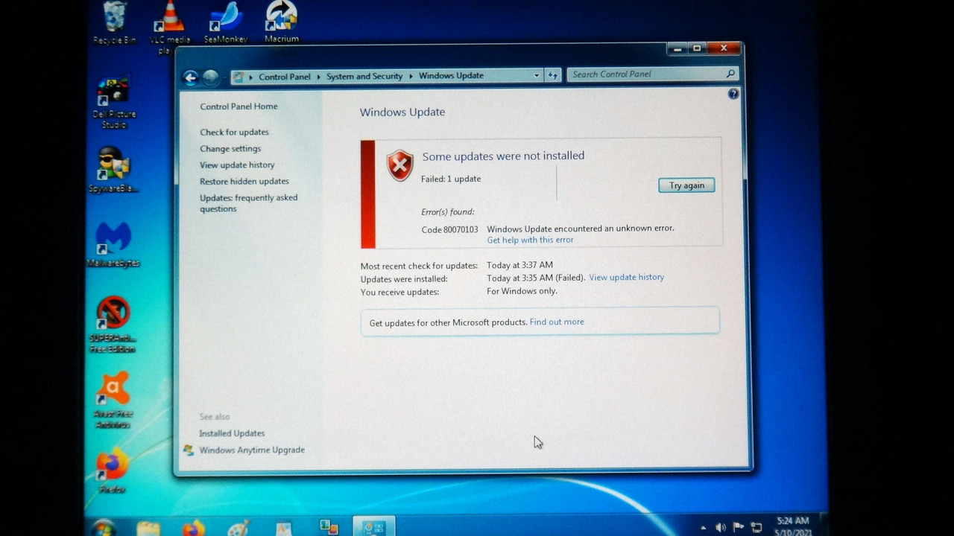The height and width of the screenshot is (536, 954).
Task: Open SUPERAntiSpyware Free Edition shortcut
Action: pyautogui.click(x=113, y=325)
